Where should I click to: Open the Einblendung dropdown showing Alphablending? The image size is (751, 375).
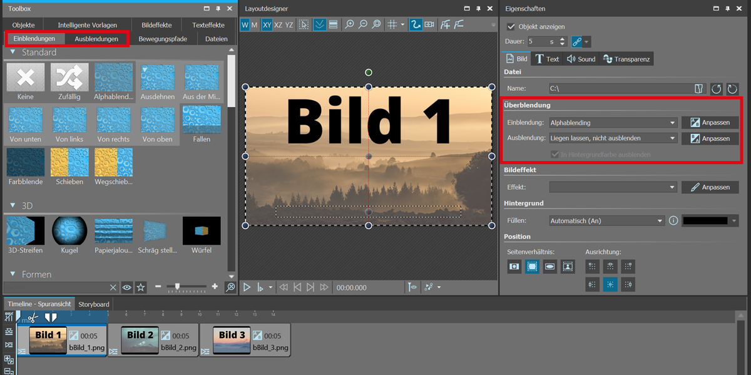[613, 123]
